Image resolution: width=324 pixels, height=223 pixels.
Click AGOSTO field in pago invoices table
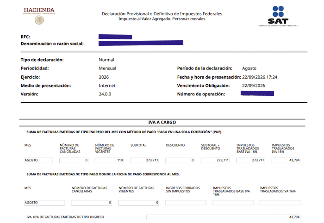click(44, 203)
